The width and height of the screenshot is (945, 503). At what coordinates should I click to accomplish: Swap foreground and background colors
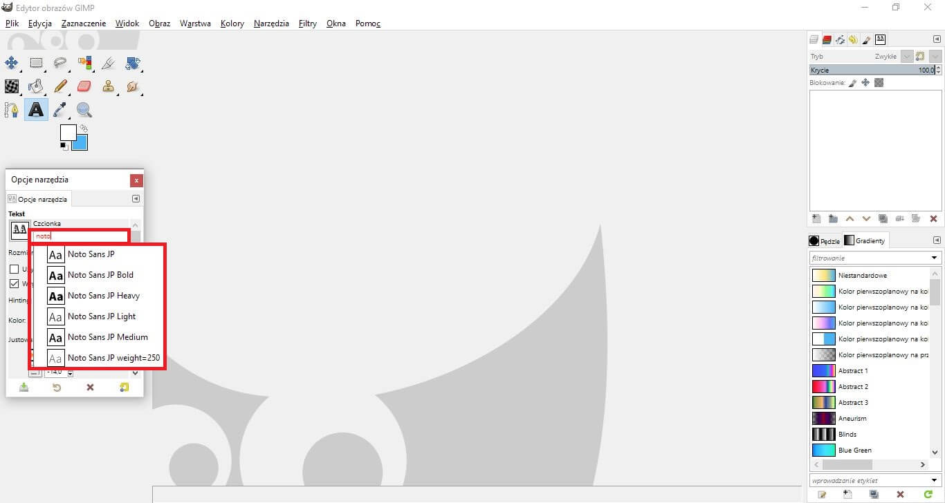84,128
